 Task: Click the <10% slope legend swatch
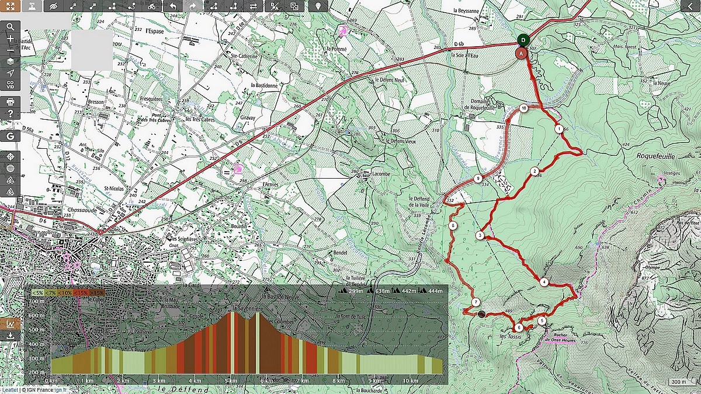tap(65, 292)
